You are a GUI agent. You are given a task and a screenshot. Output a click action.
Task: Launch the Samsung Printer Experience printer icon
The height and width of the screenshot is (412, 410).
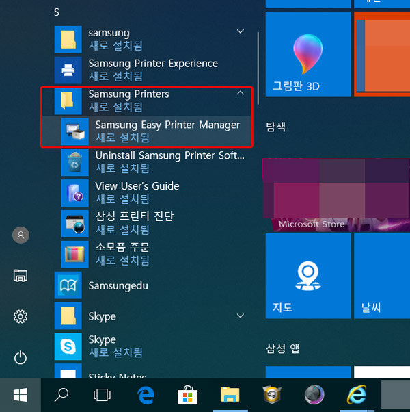pyautogui.click(x=68, y=70)
